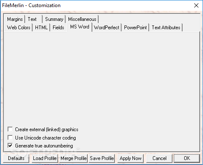Image resolution: width=203 pixels, height=165 pixels.
Task: Click the Apply Now button
Action: (130, 158)
